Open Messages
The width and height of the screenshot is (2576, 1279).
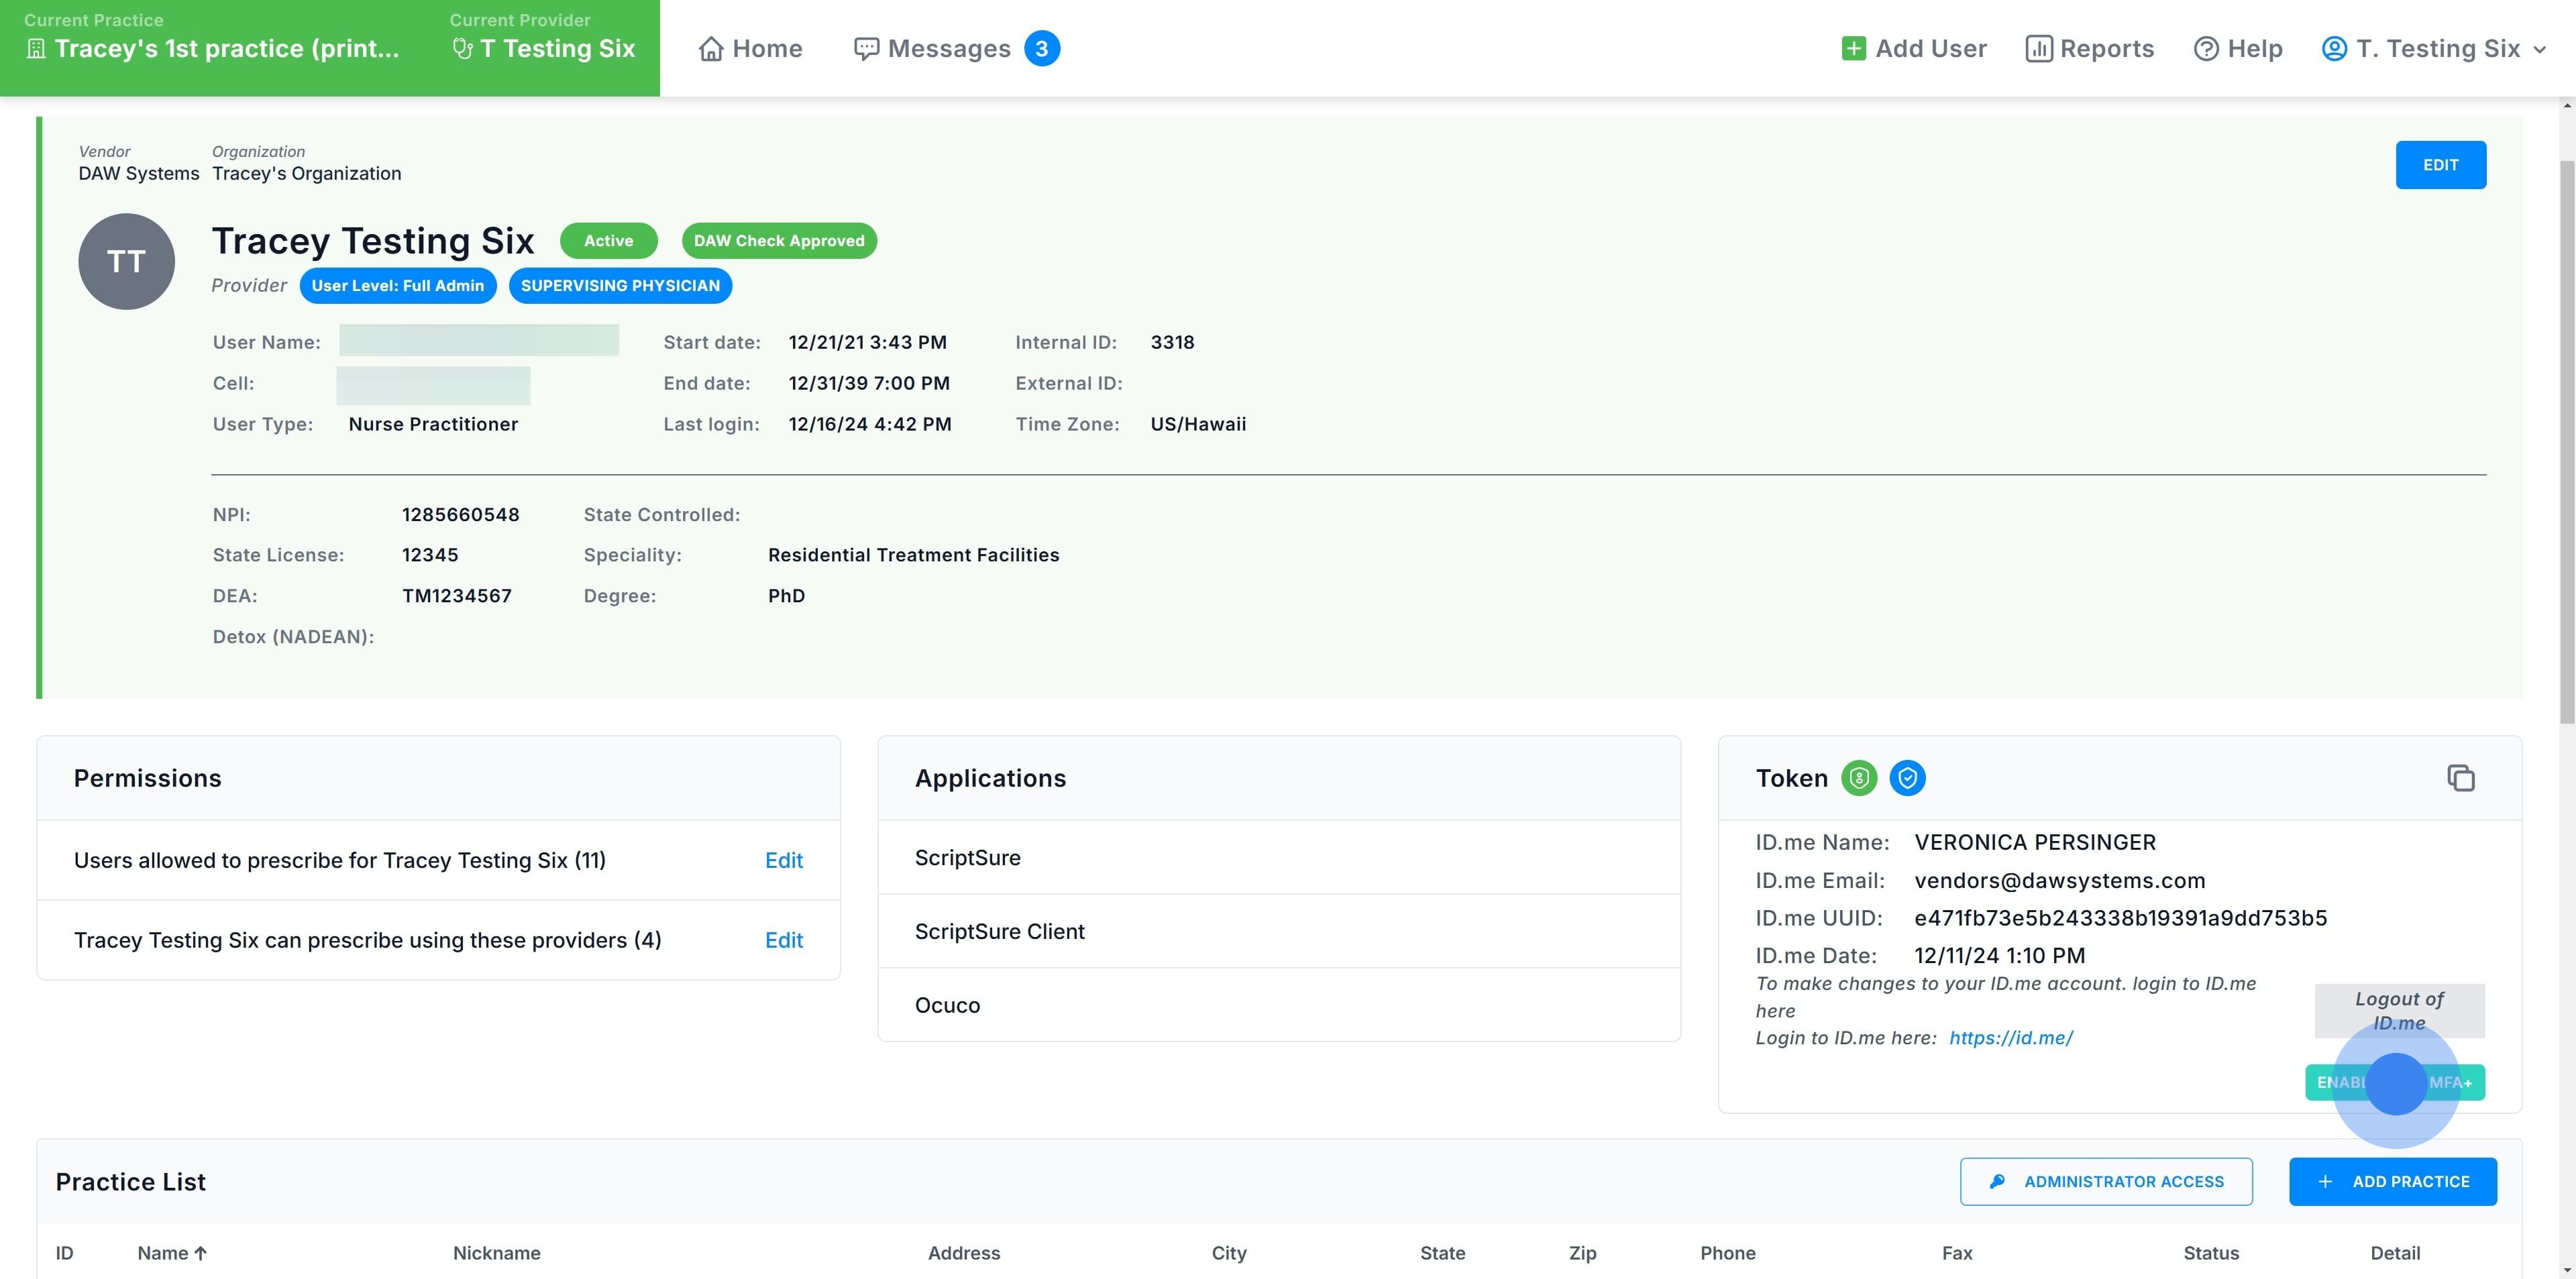956,49
